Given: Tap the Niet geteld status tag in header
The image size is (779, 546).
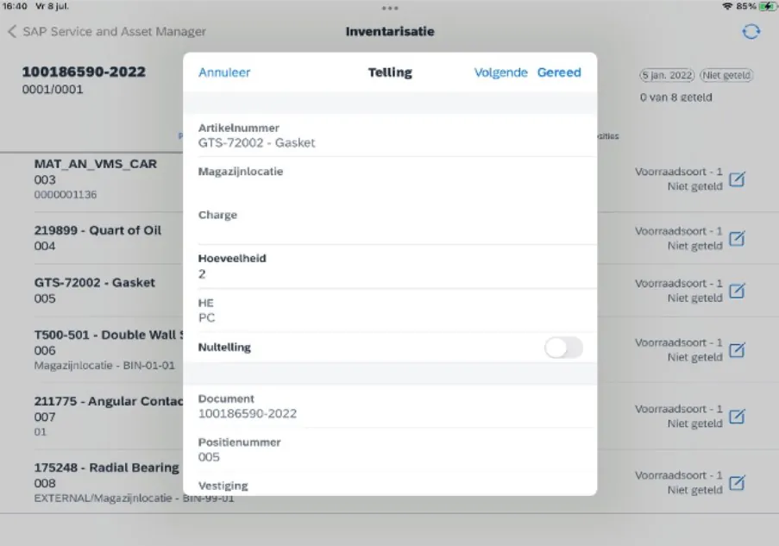Looking at the screenshot, I should pos(726,76).
